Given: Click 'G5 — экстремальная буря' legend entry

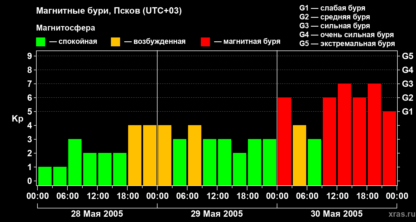Looking at the screenshot, I should 347,44.
